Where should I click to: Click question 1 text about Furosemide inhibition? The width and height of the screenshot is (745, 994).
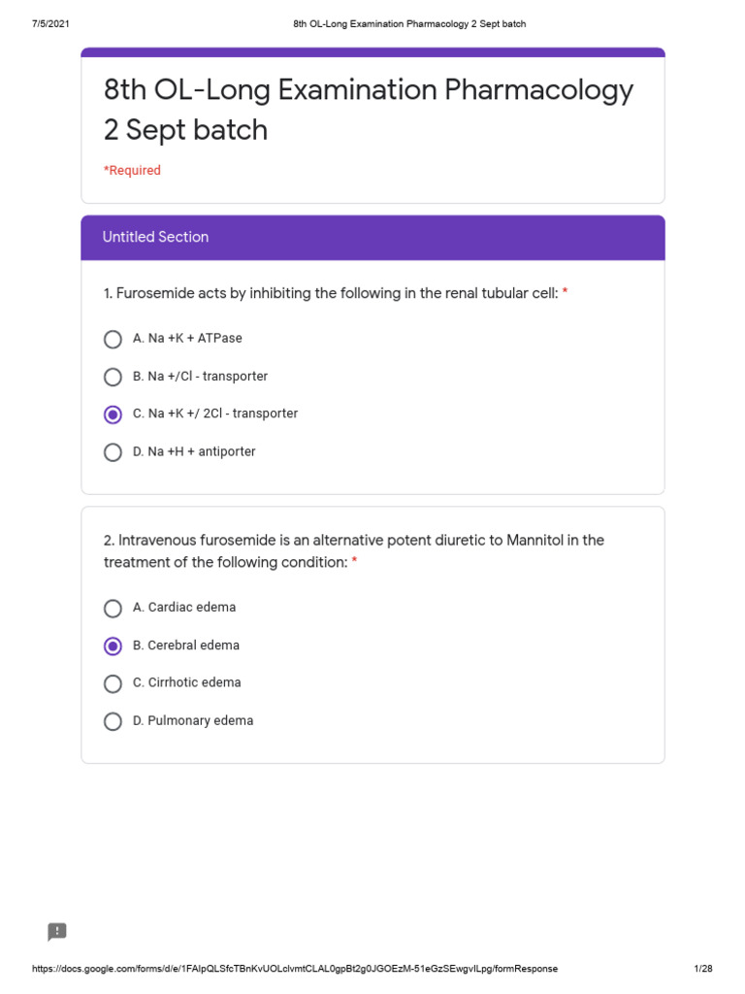pyautogui.click(x=331, y=293)
